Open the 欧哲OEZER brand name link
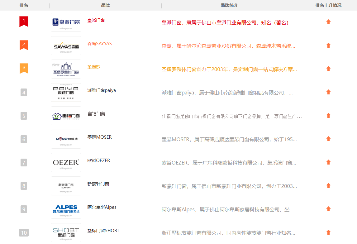The image size is (357, 244). click(x=98, y=160)
